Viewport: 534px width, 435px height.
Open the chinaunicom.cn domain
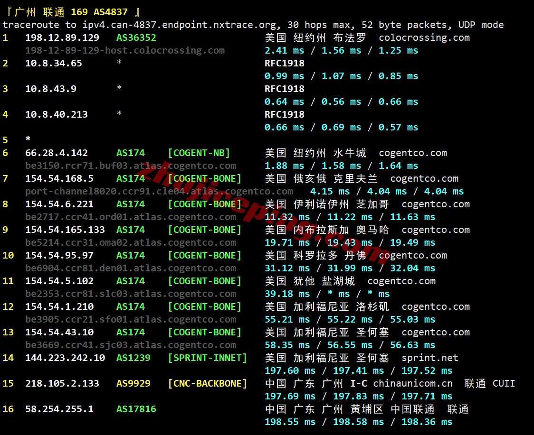pyautogui.click(x=413, y=383)
